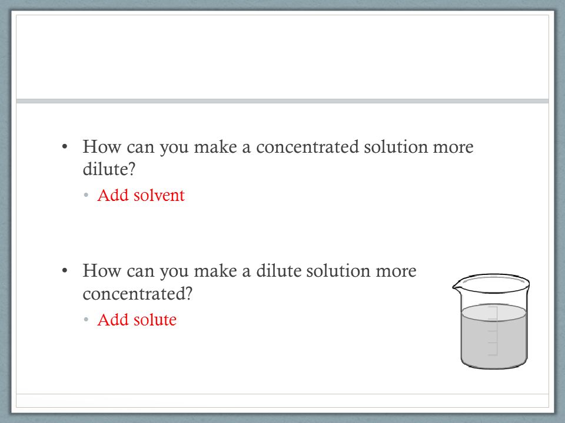
Task: Click the blue-gray slide border background
Action: 5,211
